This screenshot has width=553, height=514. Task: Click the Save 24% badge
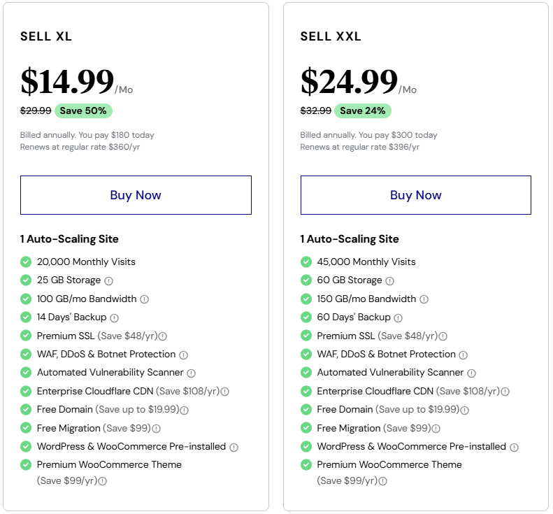coord(363,110)
